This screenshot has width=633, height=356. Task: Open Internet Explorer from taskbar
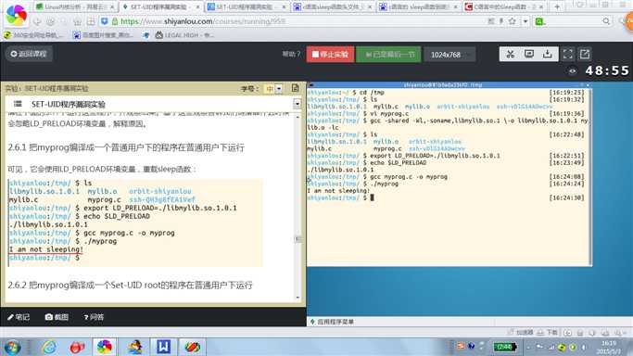(x=49, y=347)
